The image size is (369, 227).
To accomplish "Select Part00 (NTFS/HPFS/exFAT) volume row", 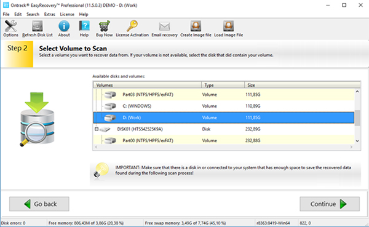I will click(224, 141).
